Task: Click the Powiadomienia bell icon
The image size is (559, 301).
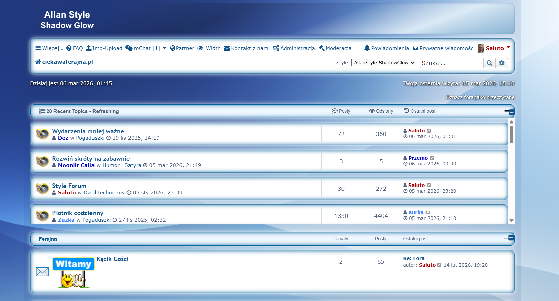Action: (367, 48)
